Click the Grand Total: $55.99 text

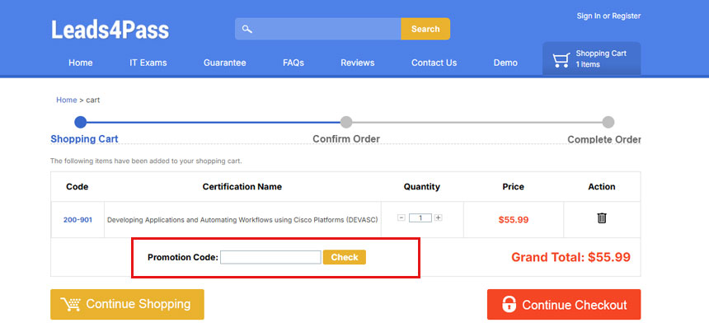(x=570, y=258)
